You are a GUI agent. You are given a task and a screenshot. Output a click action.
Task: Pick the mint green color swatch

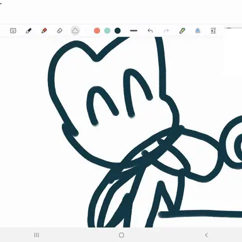107,31
